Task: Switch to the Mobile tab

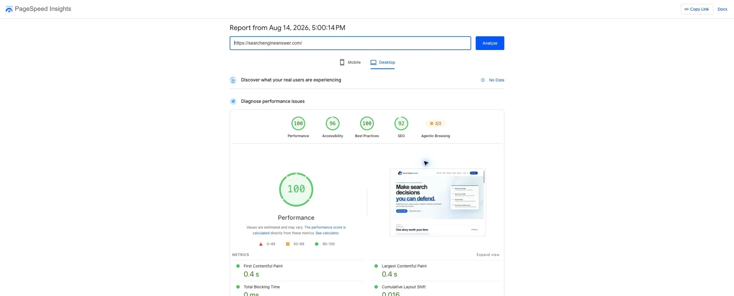Action: (x=350, y=62)
